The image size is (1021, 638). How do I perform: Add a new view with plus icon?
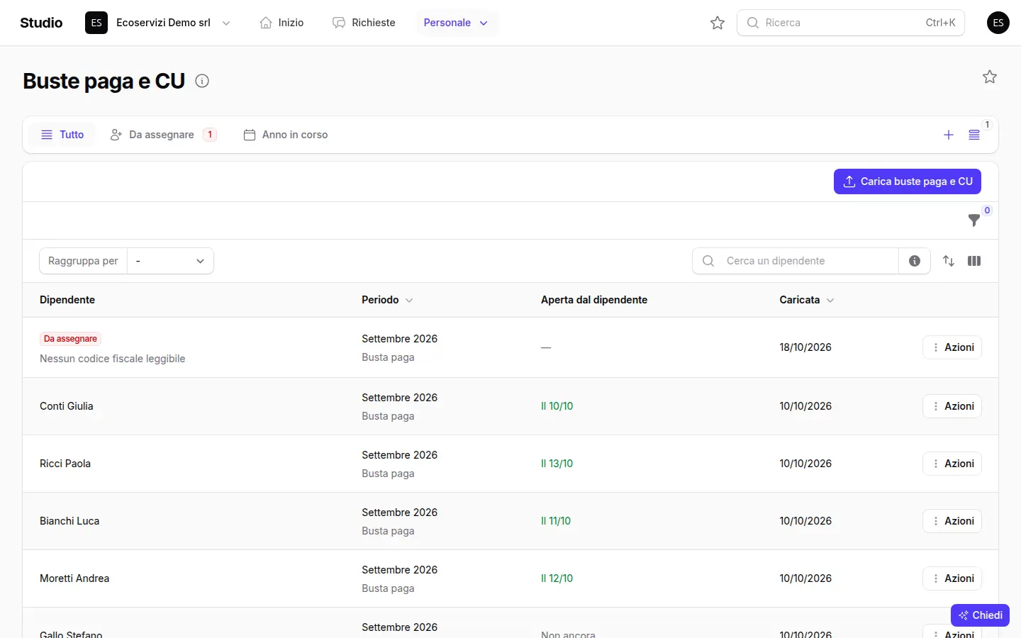point(949,135)
